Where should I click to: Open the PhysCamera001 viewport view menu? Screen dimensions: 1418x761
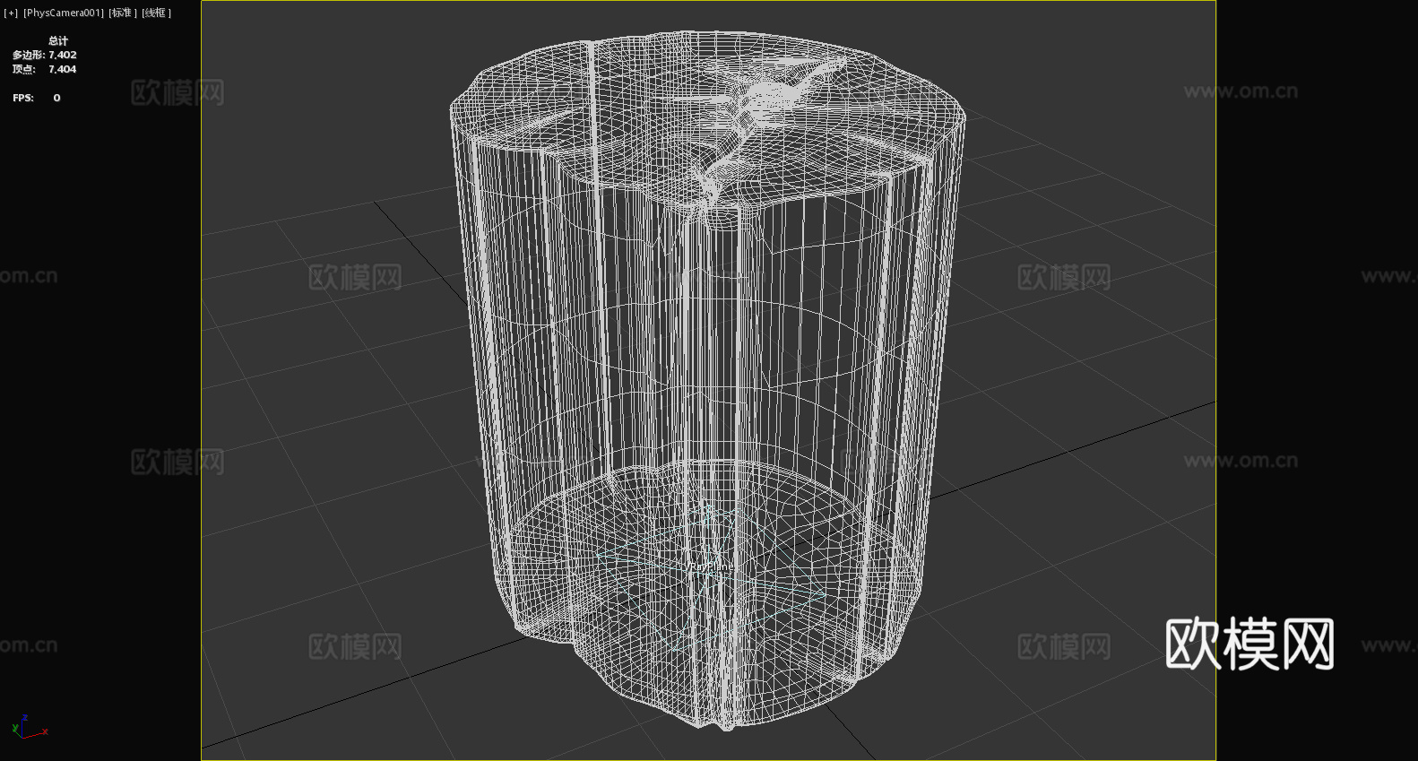64,13
